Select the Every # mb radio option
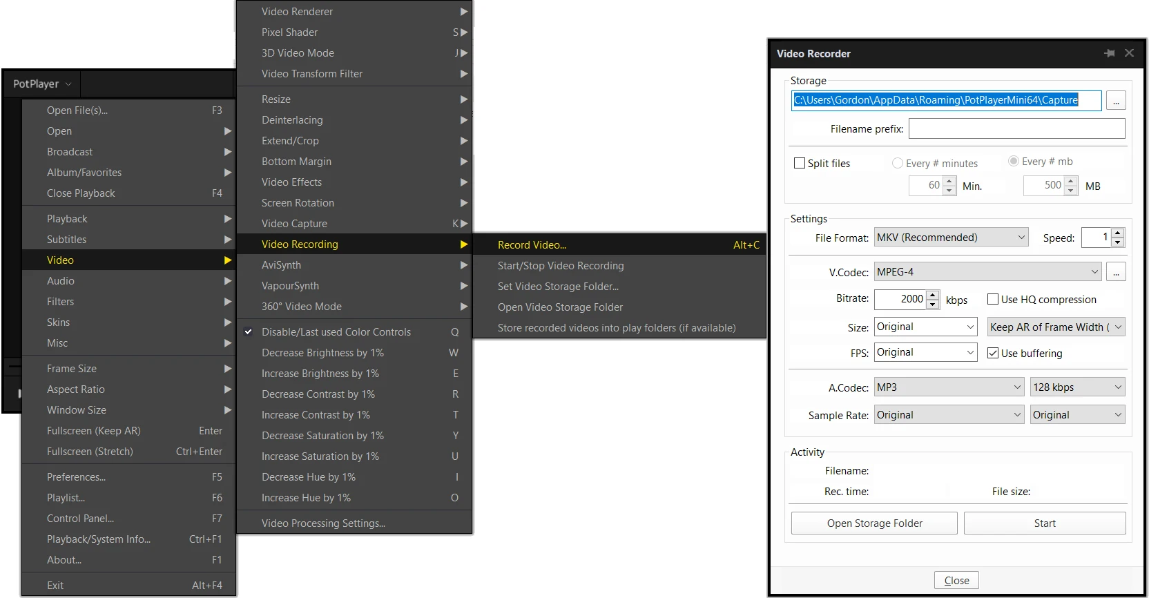1149x598 pixels. click(x=1014, y=161)
